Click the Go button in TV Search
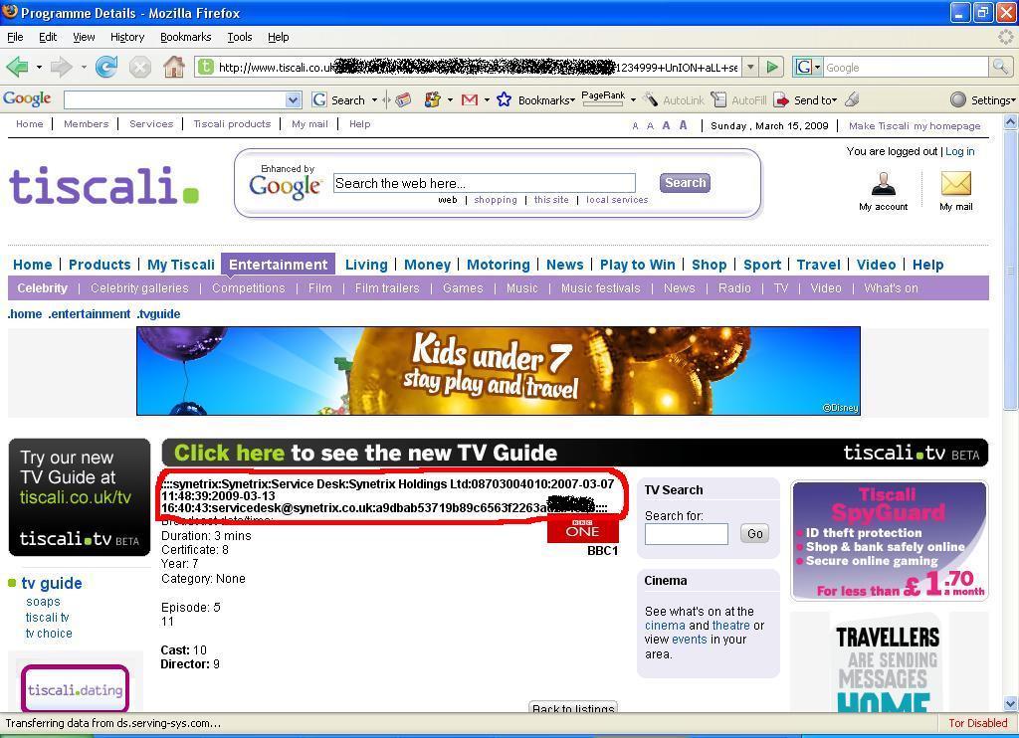This screenshot has height=738, width=1019. click(x=755, y=533)
